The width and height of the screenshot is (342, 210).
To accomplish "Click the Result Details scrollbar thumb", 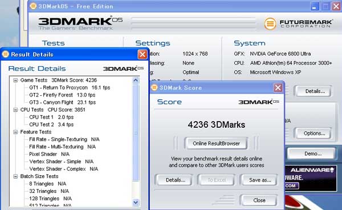I will coord(136,132).
